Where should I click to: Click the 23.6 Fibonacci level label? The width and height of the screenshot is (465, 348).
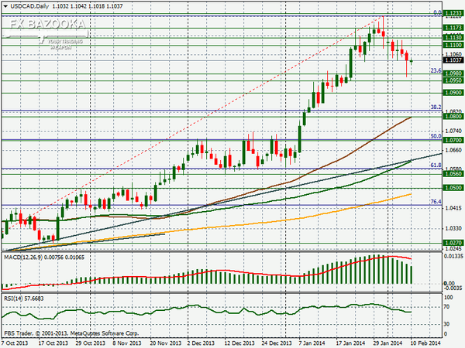point(436,70)
